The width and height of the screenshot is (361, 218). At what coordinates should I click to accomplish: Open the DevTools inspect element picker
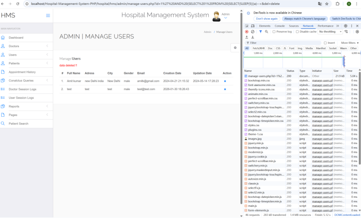[x=247, y=26]
